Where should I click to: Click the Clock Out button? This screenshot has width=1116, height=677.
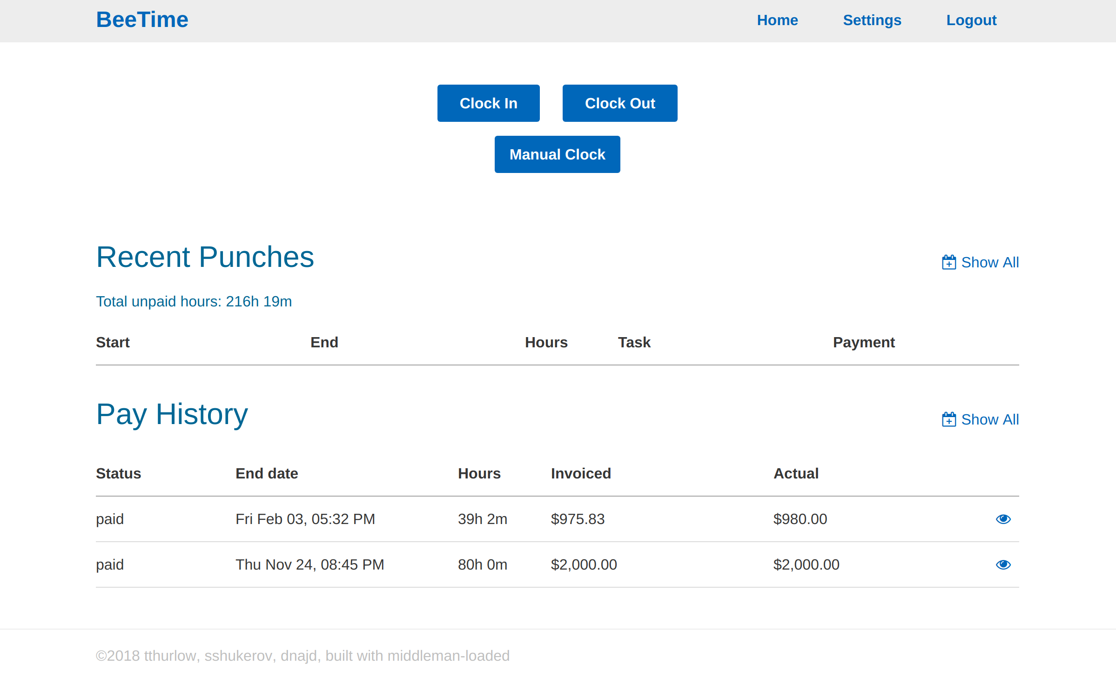[620, 103]
